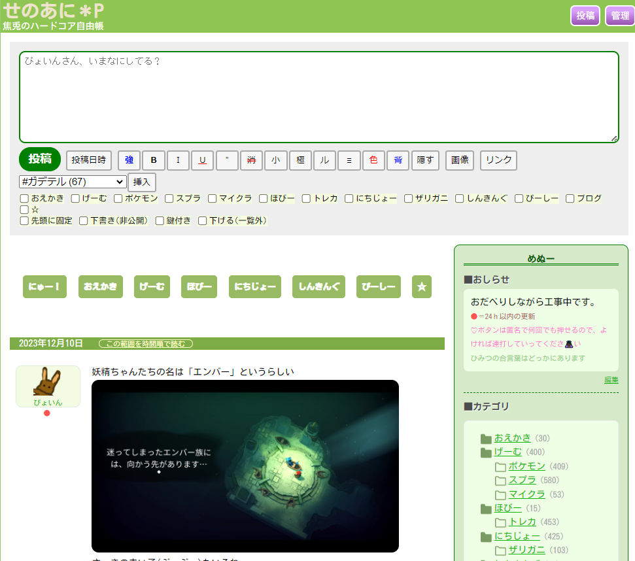Enable the 鍵付き locked post option

click(x=160, y=220)
